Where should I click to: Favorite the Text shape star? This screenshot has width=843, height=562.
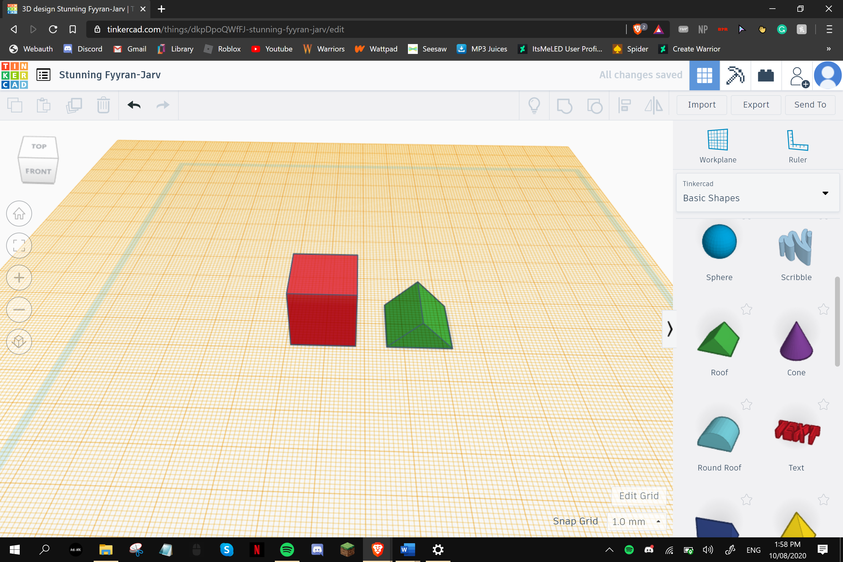pyautogui.click(x=823, y=404)
